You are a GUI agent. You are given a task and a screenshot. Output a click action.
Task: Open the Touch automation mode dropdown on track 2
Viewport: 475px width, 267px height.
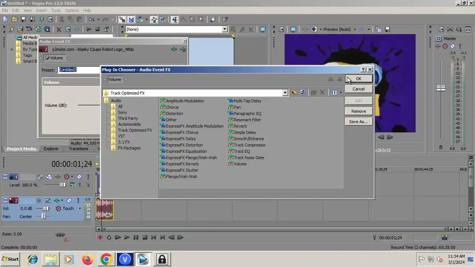click(79, 208)
